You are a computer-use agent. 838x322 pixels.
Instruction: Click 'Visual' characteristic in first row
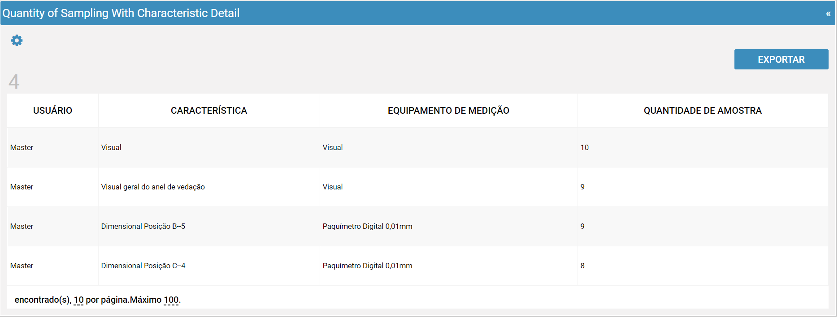111,147
